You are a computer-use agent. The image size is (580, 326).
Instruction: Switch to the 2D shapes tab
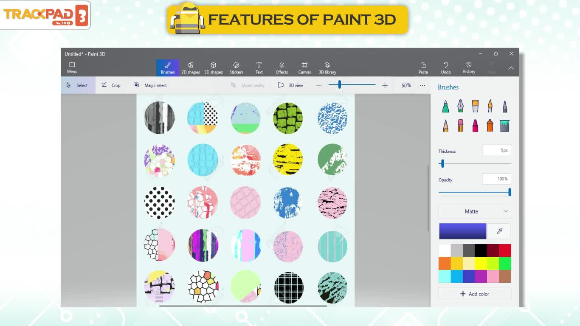tap(191, 68)
